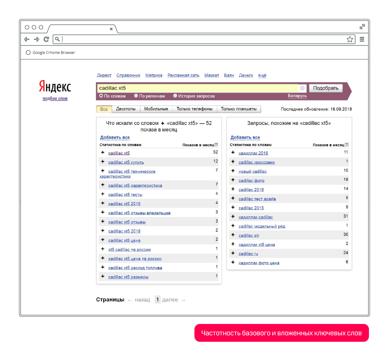Expand the "ещё" services menu

pyautogui.click(x=262, y=75)
